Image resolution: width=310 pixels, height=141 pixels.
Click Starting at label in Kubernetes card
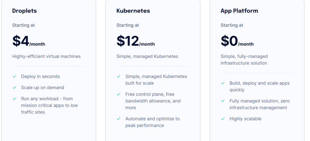[x=127, y=25]
